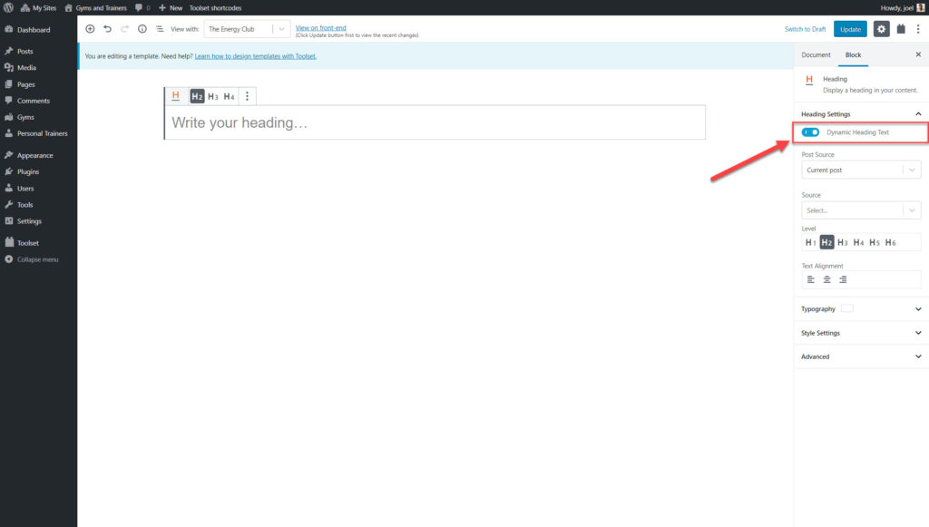Open View on front-end link
Screen dimensions: 929x527
320,27
